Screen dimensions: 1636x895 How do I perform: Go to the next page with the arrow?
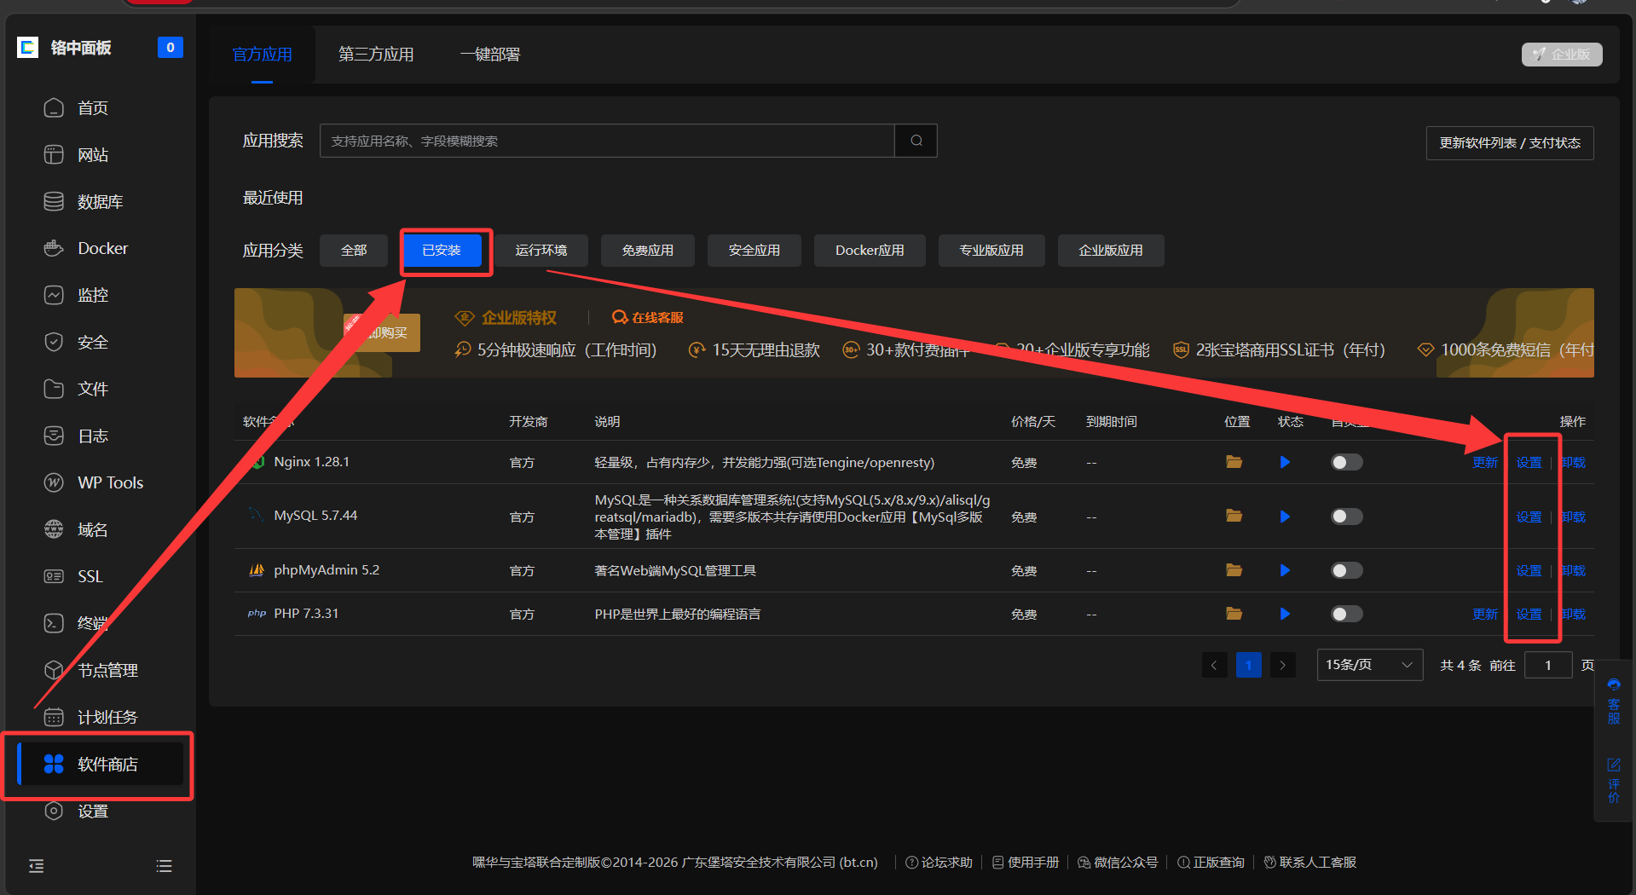click(1283, 665)
